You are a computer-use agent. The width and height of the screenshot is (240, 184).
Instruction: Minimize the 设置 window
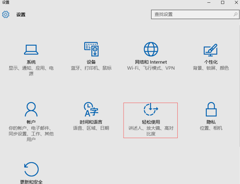click(209, 2)
